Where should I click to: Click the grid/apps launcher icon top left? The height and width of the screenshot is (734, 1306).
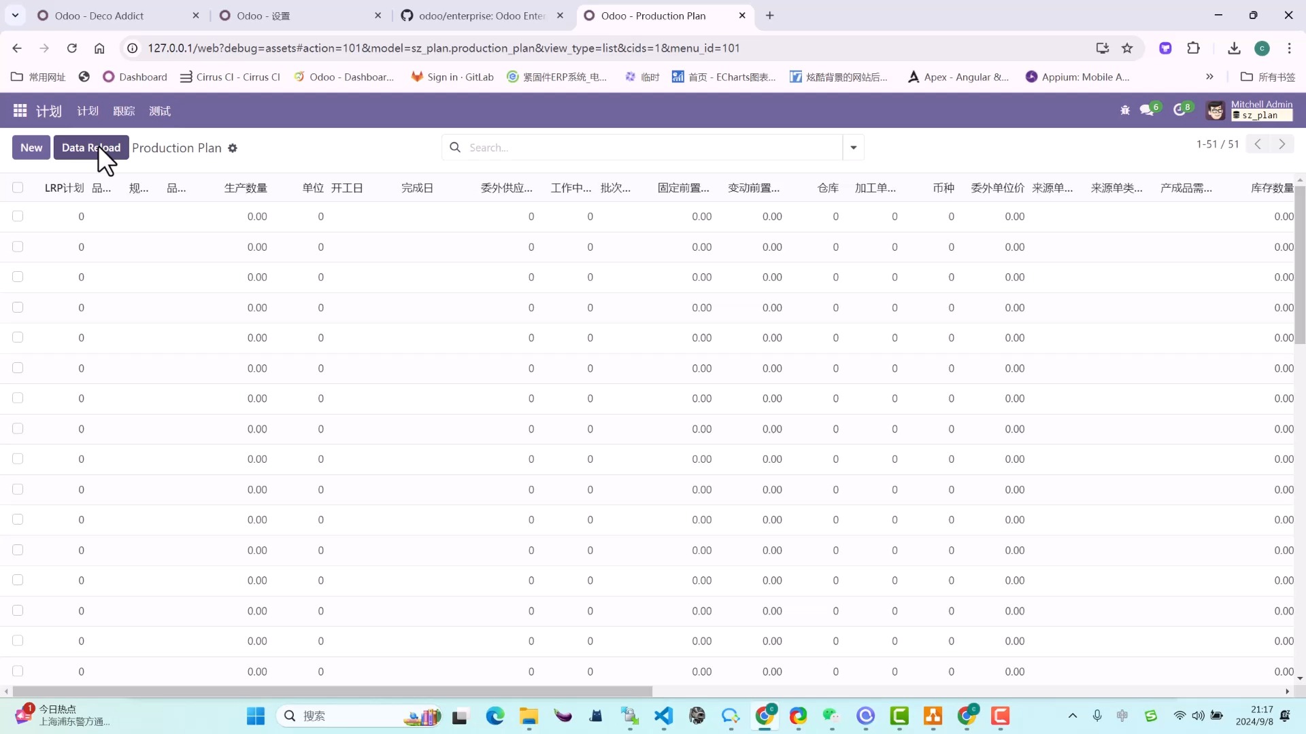[x=20, y=110]
